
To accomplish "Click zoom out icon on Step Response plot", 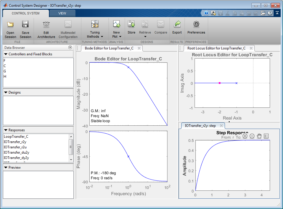I will pos(252,136).
